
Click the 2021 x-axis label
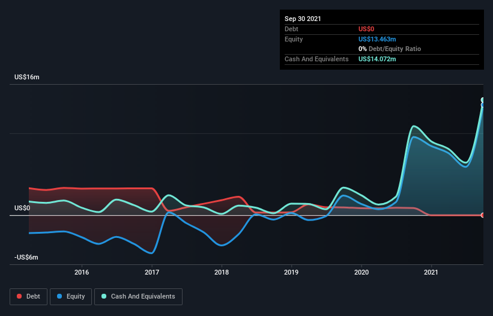pyautogui.click(x=431, y=272)
